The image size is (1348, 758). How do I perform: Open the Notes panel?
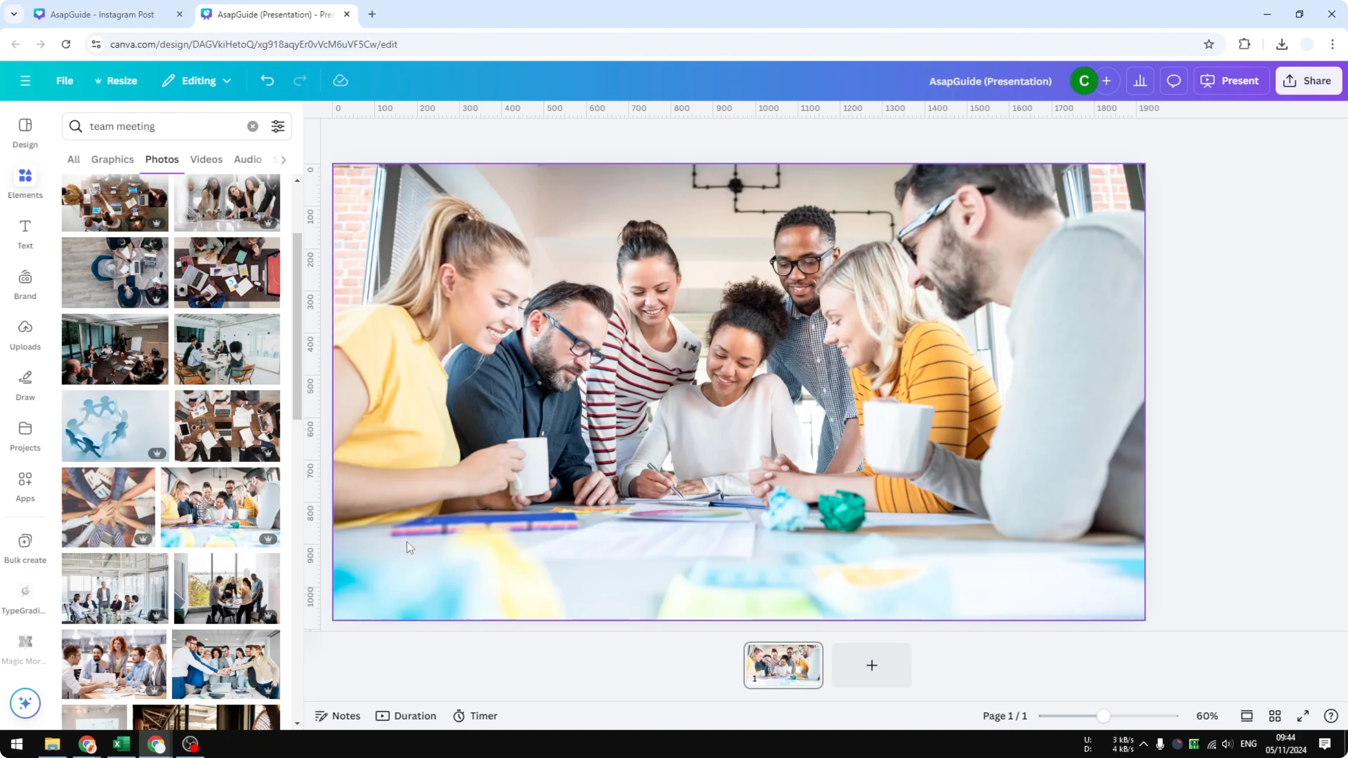(x=337, y=716)
